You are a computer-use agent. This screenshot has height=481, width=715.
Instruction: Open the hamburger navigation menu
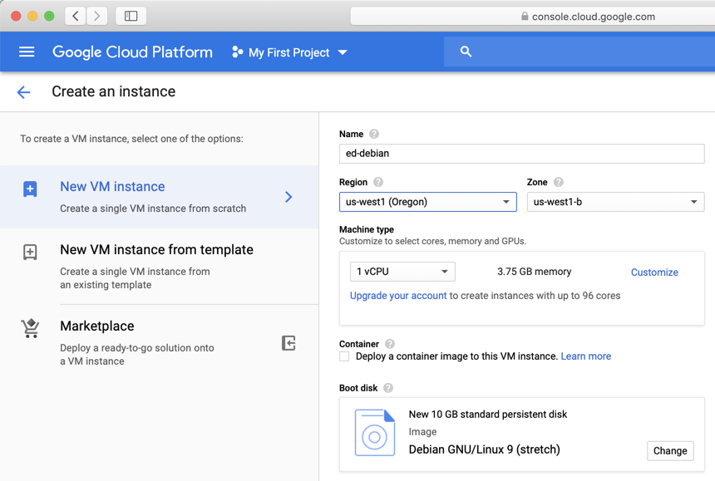[27, 52]
